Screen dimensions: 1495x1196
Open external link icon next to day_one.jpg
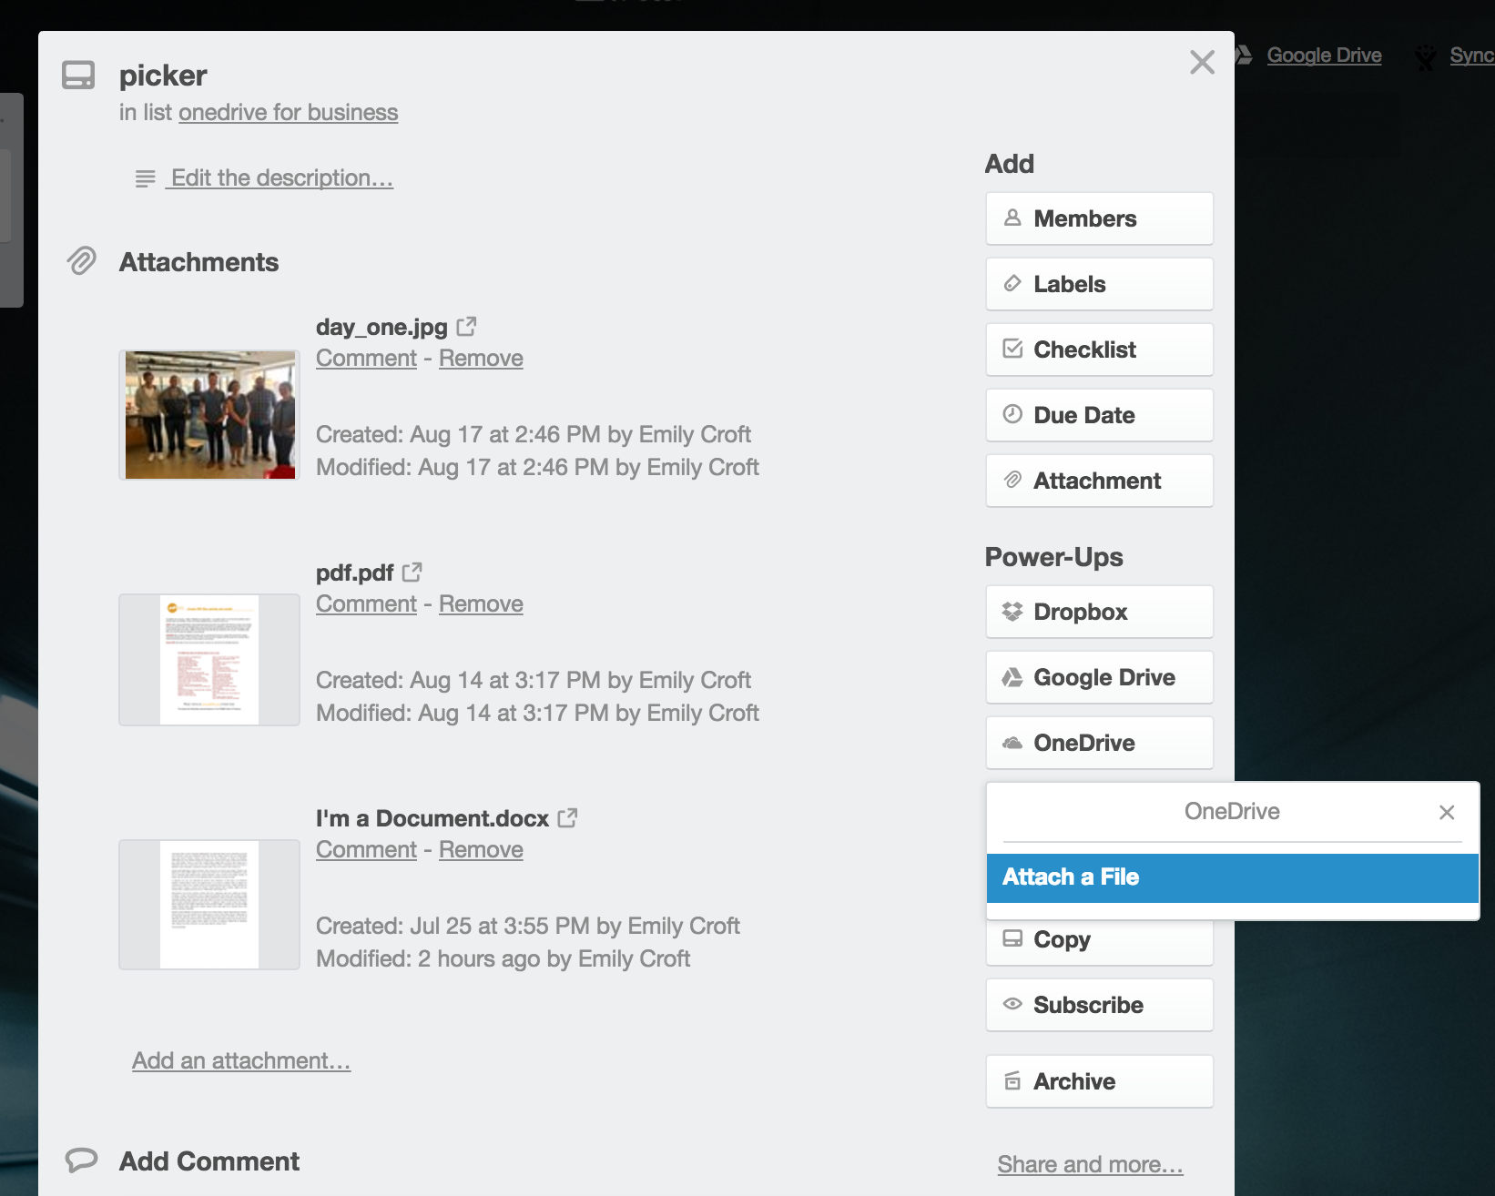coord(466,326)
